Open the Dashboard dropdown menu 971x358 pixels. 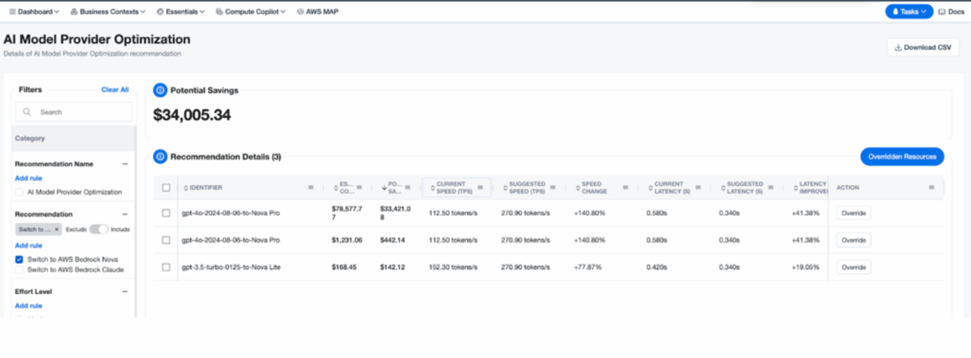(x=34, y=12)
